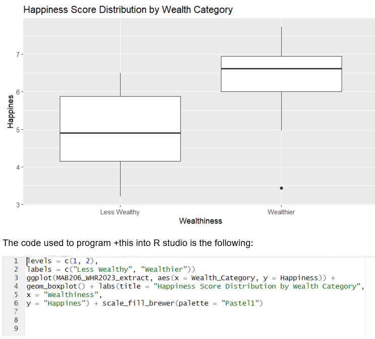Click code line number 3 in the gutter

(x=16, y=278)
